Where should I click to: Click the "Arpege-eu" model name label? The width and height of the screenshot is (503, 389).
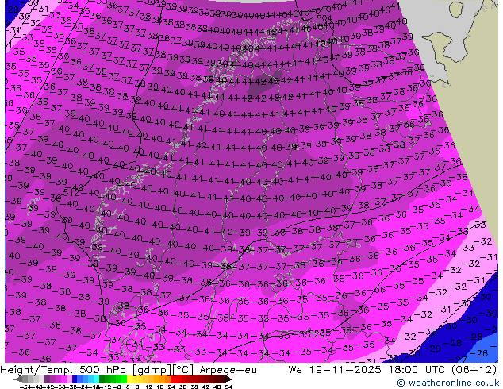click(228, 370)
